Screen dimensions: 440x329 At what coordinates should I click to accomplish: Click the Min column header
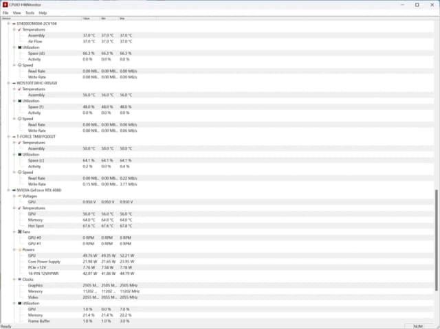point(109,19)
